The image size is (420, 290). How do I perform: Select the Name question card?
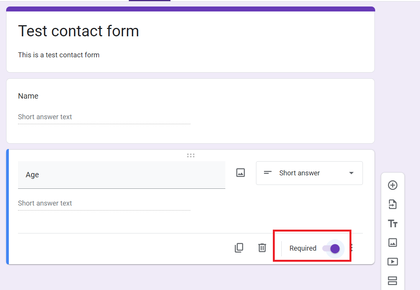coord(190,111)
